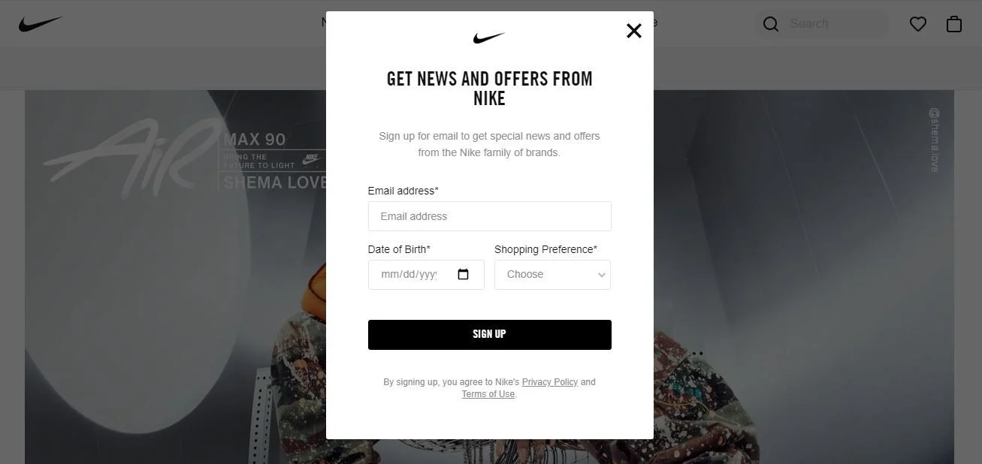Click the vertical @shema.love handle text
This screenshot has width=982, height=464.
point(932,141)
